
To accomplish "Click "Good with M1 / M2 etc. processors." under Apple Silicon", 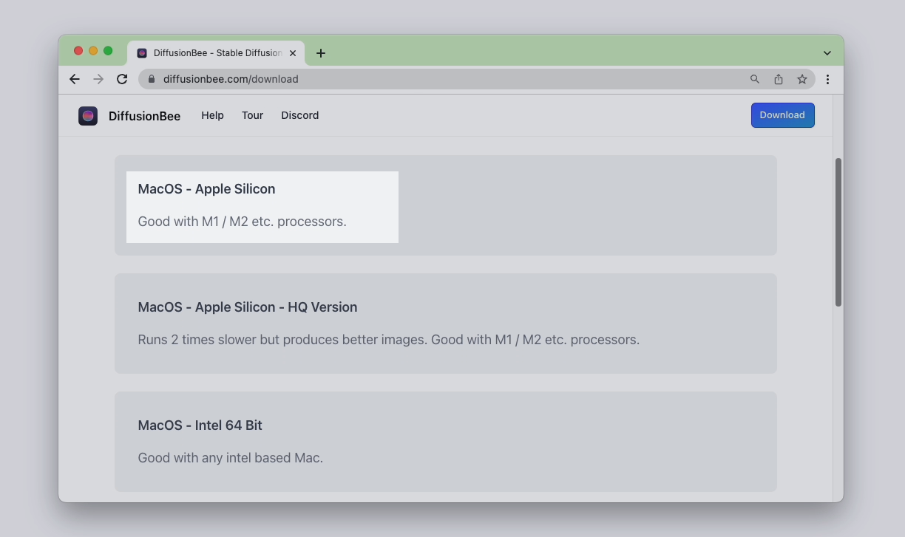I will pos(242,222).
